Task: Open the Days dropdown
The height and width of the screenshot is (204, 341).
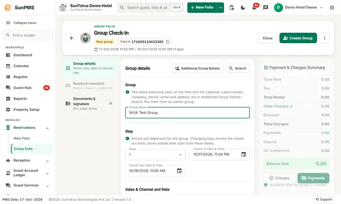Action: click(155, 155)
